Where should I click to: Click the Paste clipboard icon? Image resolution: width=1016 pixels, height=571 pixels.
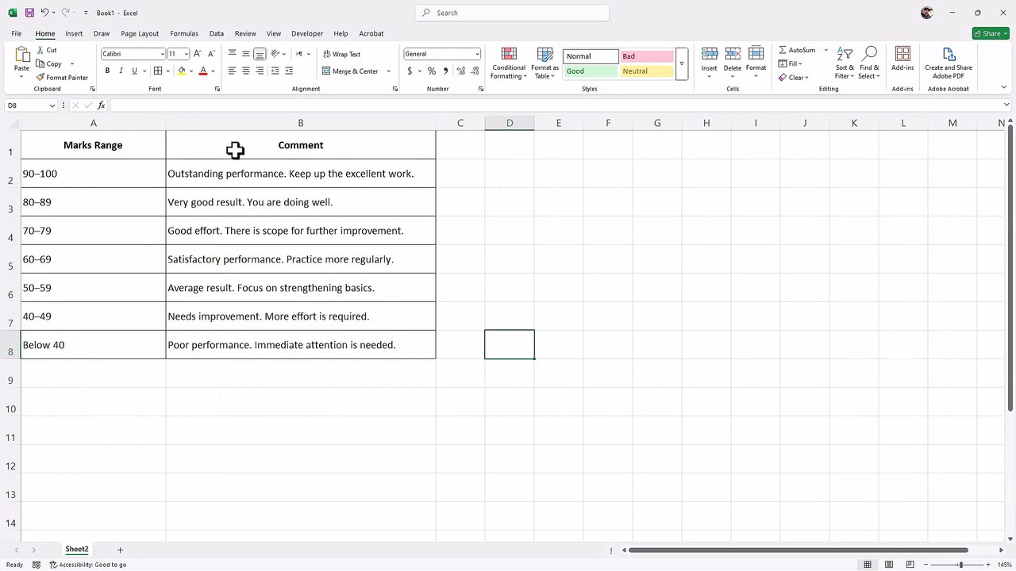tap(22, 56)
